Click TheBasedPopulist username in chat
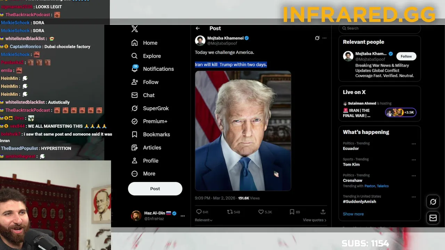The image size is (445, 250). (19, 148)
